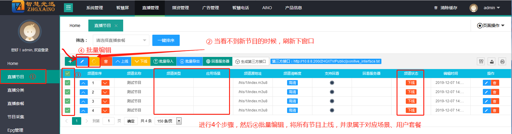Click the add (+) button in toolbar
Image resolution: width=512 pixels, height=134 pixels.
pyautogui.click(x=70, y=61)
